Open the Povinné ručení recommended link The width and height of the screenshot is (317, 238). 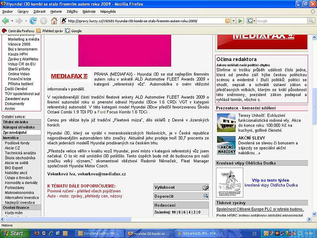coord(84,191)
